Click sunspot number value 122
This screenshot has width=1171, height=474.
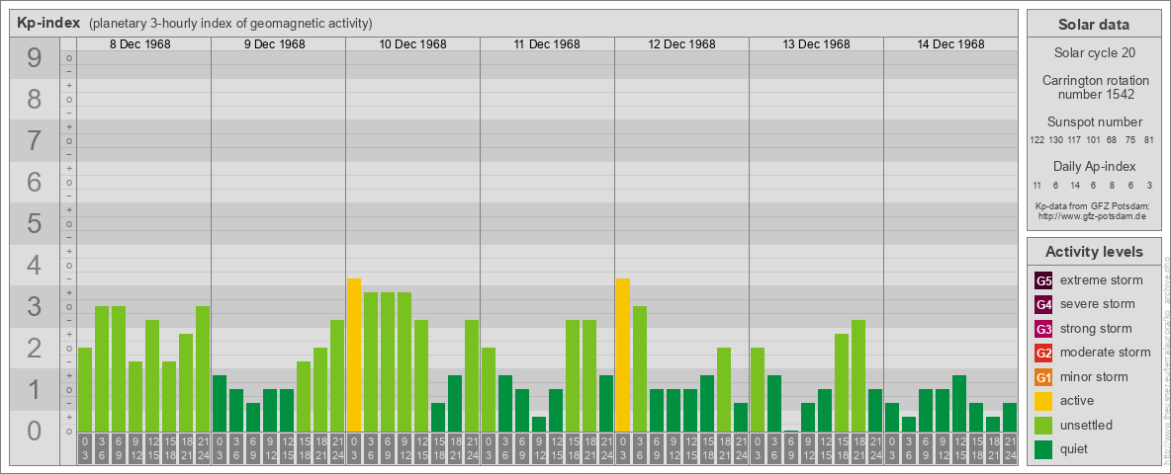pyautogui.click(x=1036, y=140)
